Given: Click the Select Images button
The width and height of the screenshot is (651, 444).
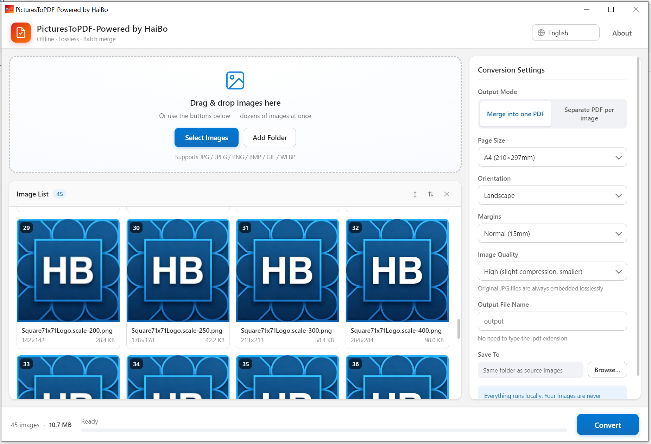Looking at the screenshot, I should (207, 138).
